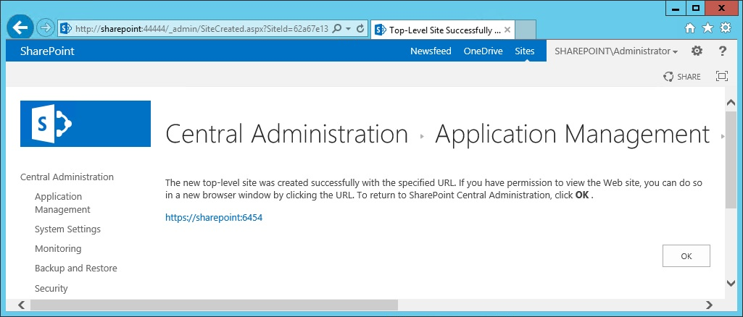Click the SharePoint favicon in address bar
Viewport: 743px width, 317px height.
point(66,29)
